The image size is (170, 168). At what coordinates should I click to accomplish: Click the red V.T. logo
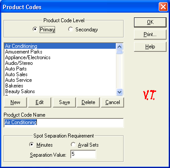click(x=150, y=95)
